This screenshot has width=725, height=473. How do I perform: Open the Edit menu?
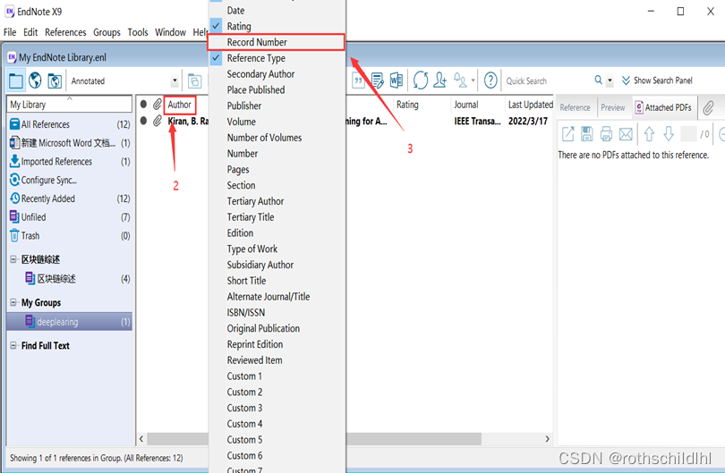click(x=30, y=32)
